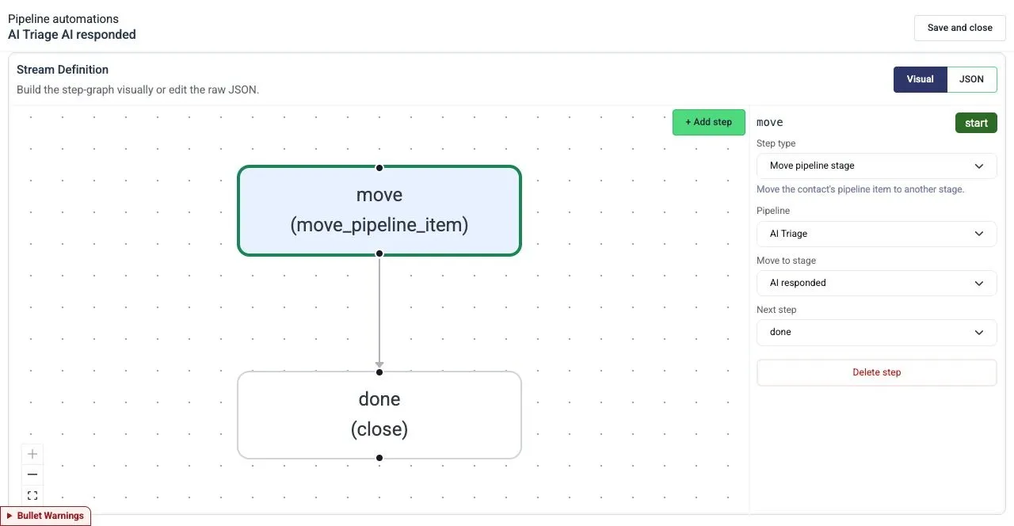Click the Stream Definition heading
This screenshot has width=1014, height=526.
click(x=63, y=70)
